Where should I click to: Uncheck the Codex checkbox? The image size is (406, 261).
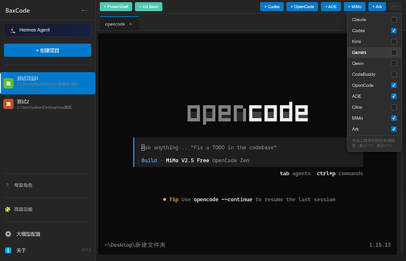394,31
